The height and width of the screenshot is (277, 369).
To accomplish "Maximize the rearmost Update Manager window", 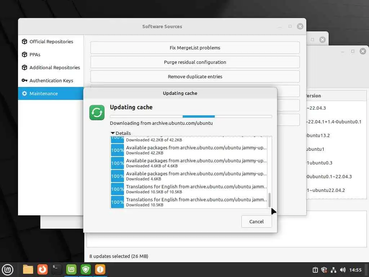I will coord(353,51).
